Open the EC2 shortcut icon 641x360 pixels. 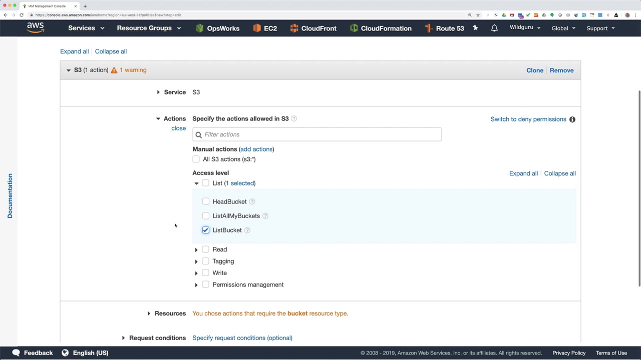(257, 28)
